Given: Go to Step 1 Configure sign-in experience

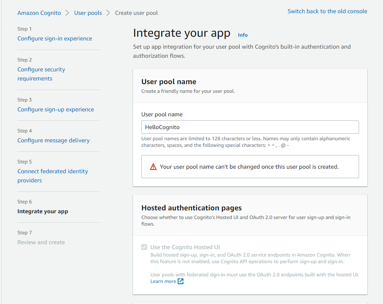Looking at the screenshot, I should 55,38.
